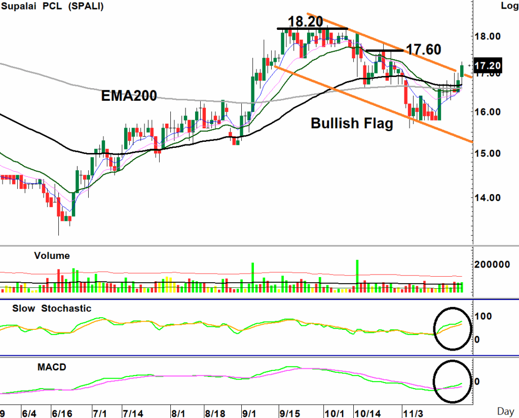The height and width of the screenshot is (418, 519).
Task: Click the 14.00 price axis label
Action: pyautogui.click(x=487, y=198)
